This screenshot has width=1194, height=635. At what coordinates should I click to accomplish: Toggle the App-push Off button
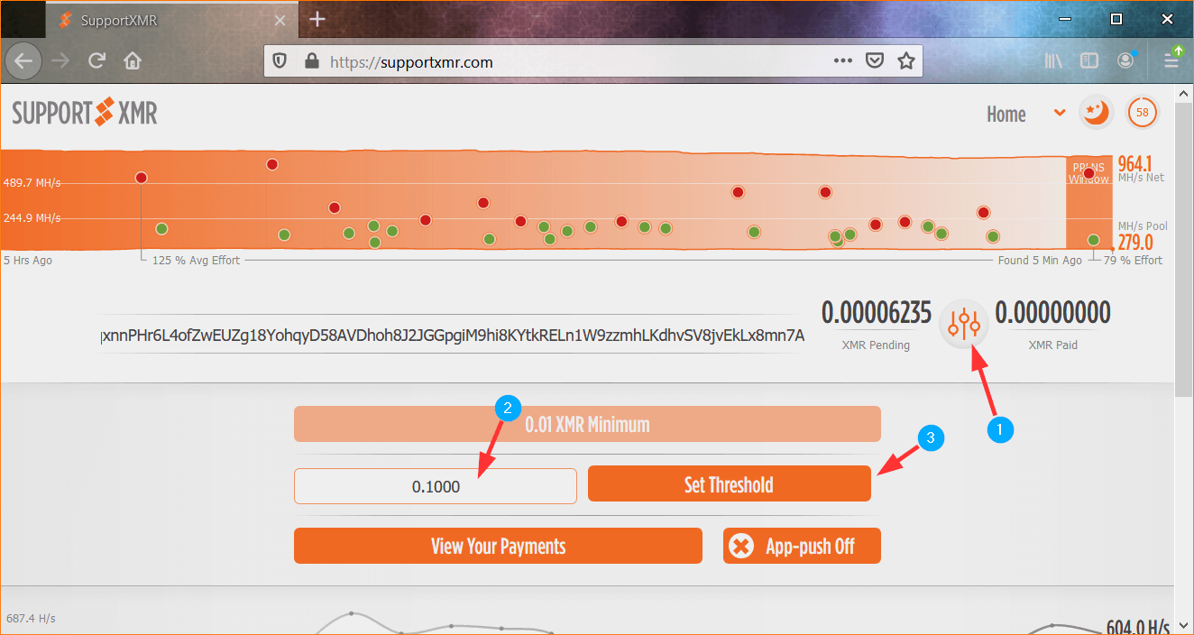click(802, 546)
